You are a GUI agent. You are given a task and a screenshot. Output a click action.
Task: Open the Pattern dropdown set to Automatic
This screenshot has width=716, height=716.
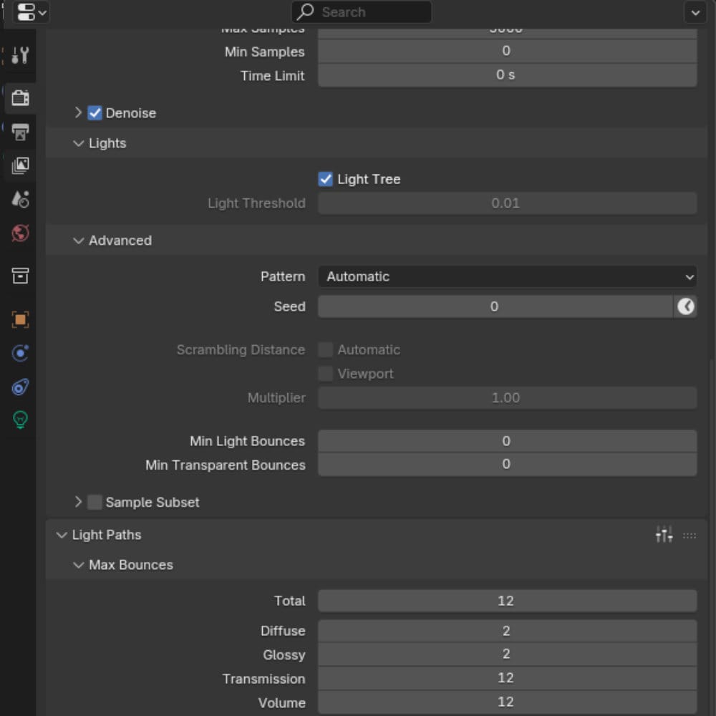[507, 276]
